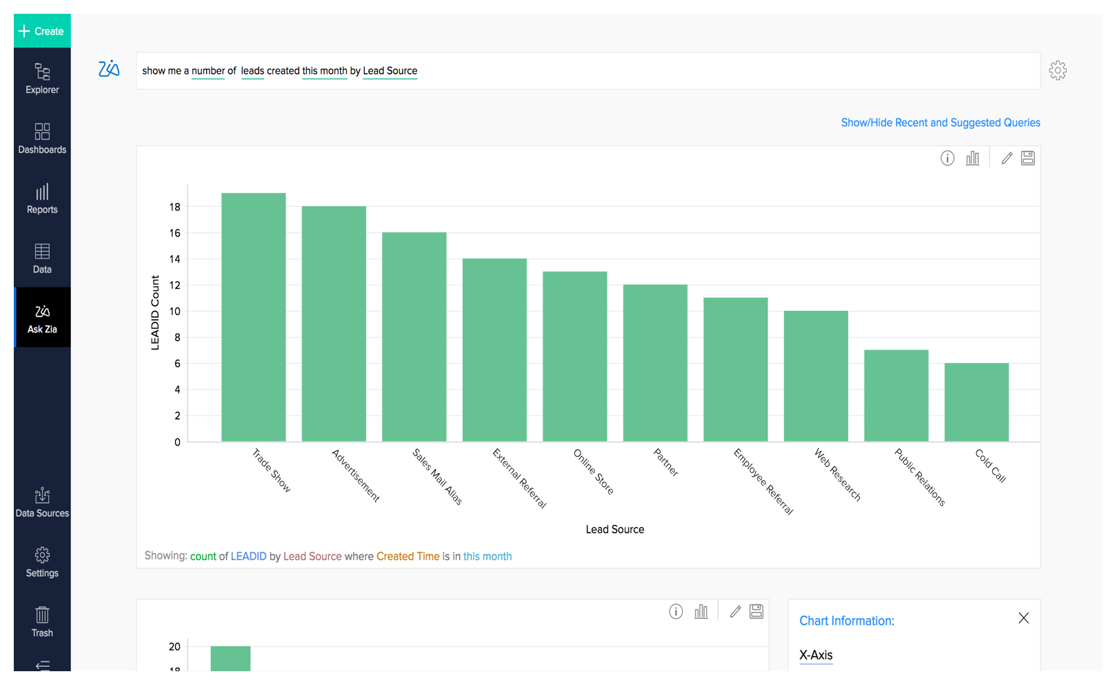Click the green Create button

(x=42, y=30)
